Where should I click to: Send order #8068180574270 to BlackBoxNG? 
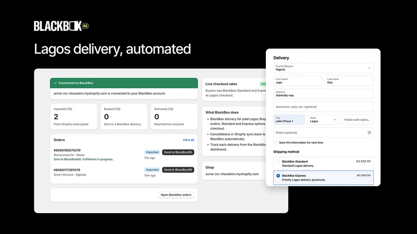[178, 152]
